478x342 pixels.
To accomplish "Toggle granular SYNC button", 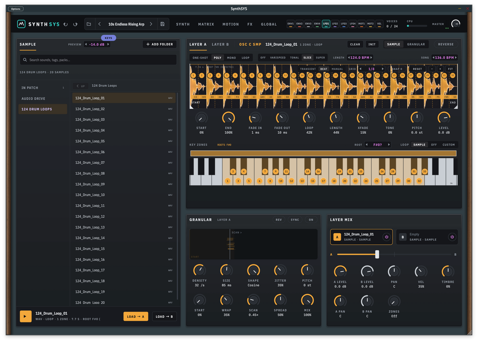I will (295, 220).
